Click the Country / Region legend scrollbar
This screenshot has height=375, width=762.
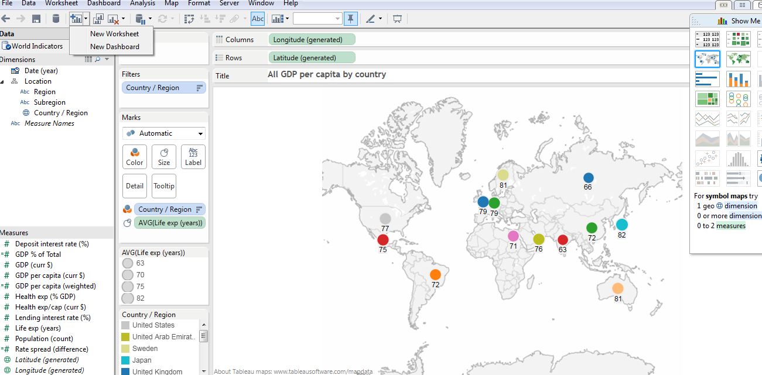204,336
